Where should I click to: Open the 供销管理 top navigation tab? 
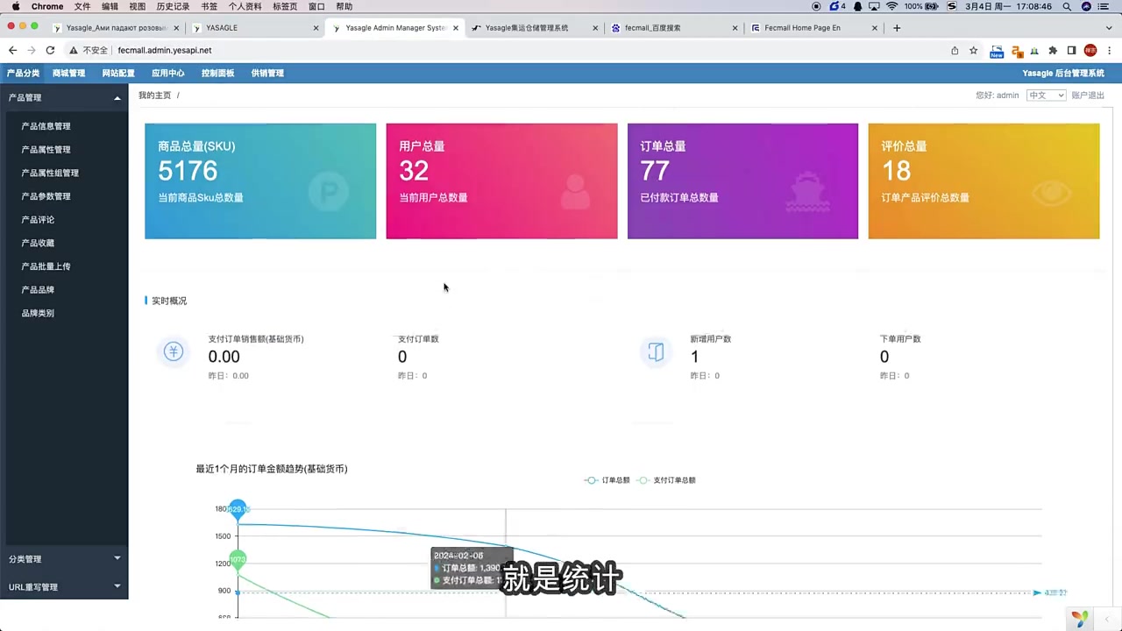[267, 73]
